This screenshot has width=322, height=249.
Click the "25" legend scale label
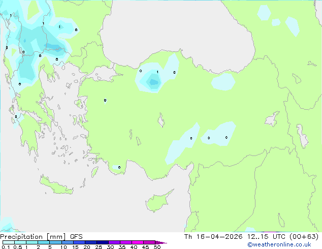tap(99, 247)
